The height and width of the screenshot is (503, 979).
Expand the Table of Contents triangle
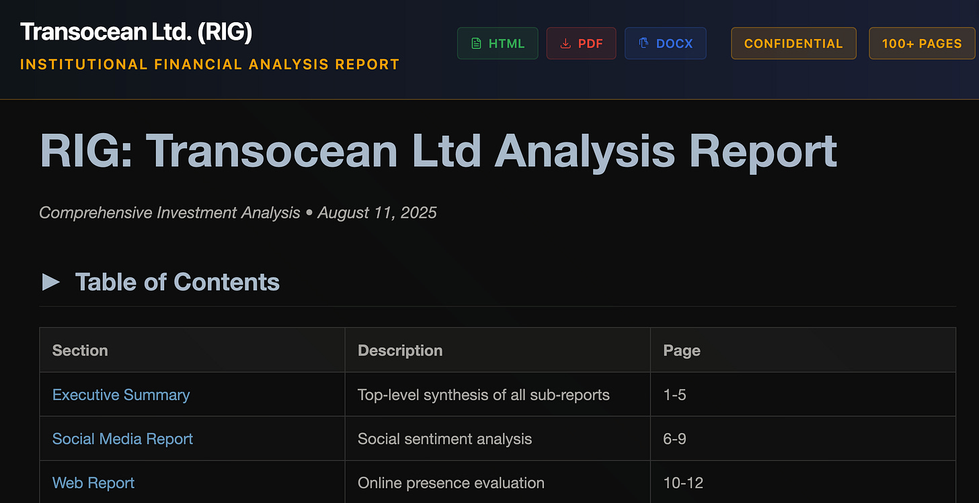click(x=51, y=282)
